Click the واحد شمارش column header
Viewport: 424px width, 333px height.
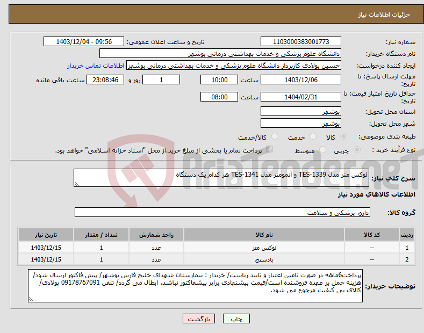[x=156, y=235]
